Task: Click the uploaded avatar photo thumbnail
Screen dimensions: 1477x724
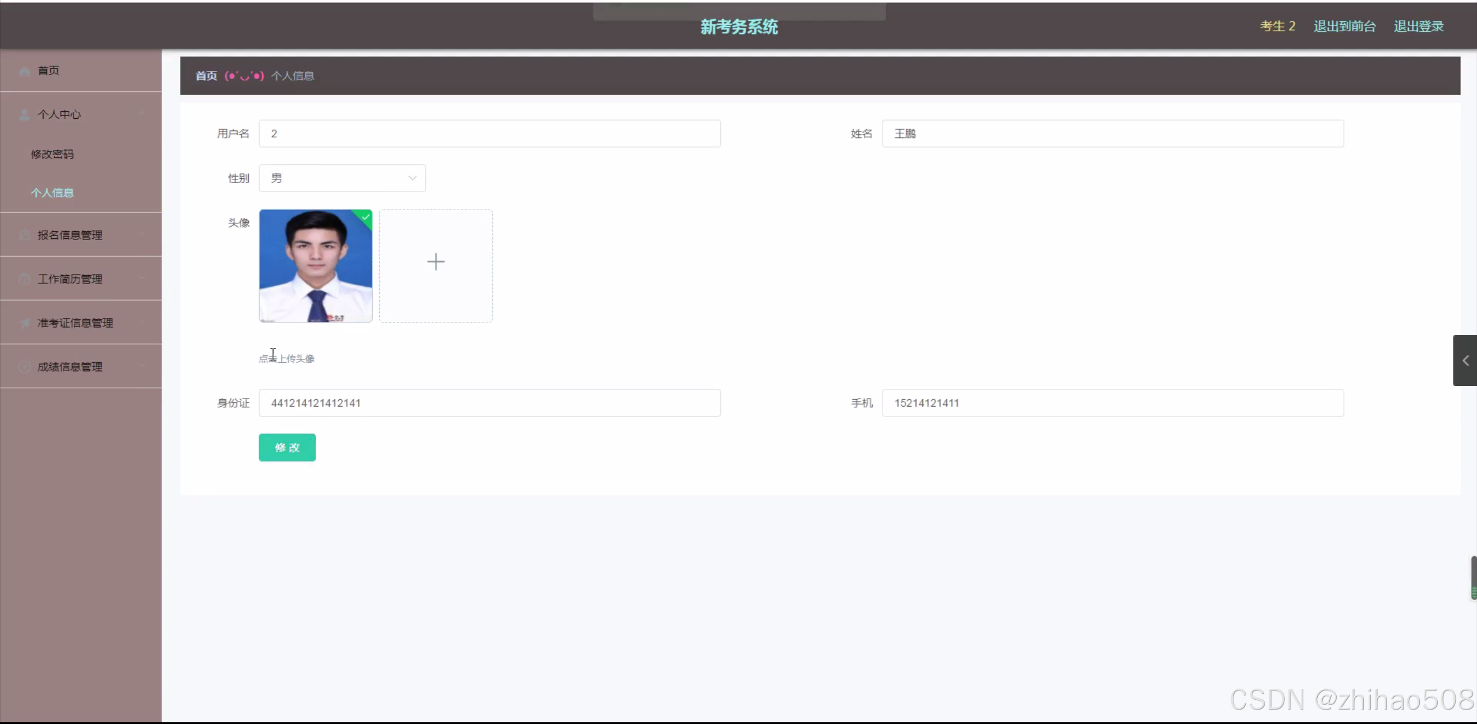Action: (x=315, y=266)
